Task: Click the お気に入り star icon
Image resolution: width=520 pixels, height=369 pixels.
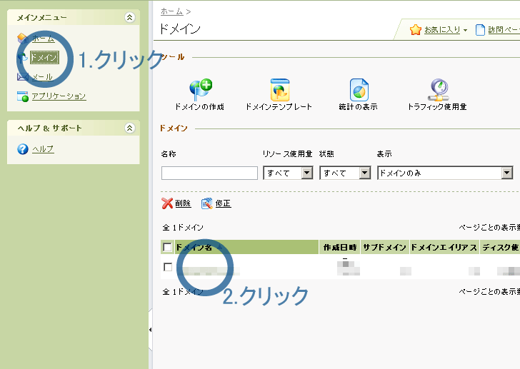Action: 415,30
